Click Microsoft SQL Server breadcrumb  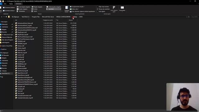[48, 17]
